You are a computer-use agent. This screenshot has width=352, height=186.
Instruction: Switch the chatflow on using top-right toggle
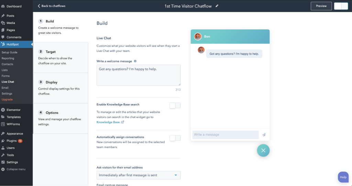tap(341, 6)
